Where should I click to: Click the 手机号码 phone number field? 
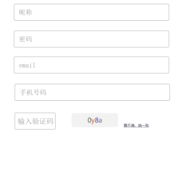pos(92,92)
